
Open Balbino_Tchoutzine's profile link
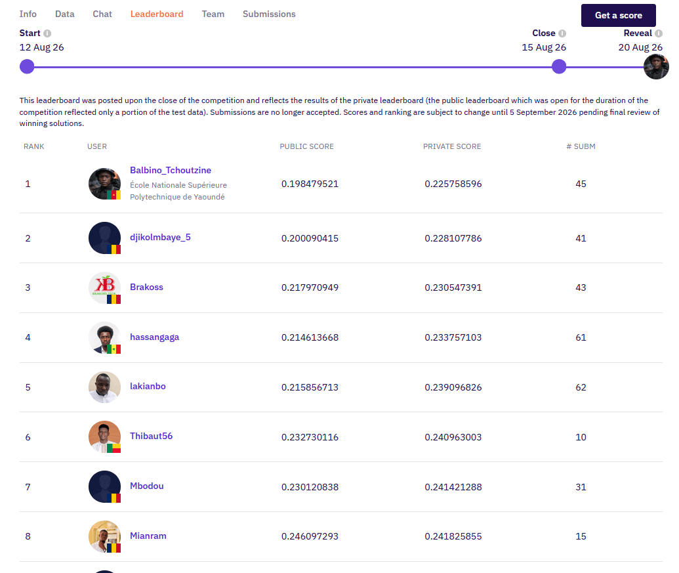[171, 170]
